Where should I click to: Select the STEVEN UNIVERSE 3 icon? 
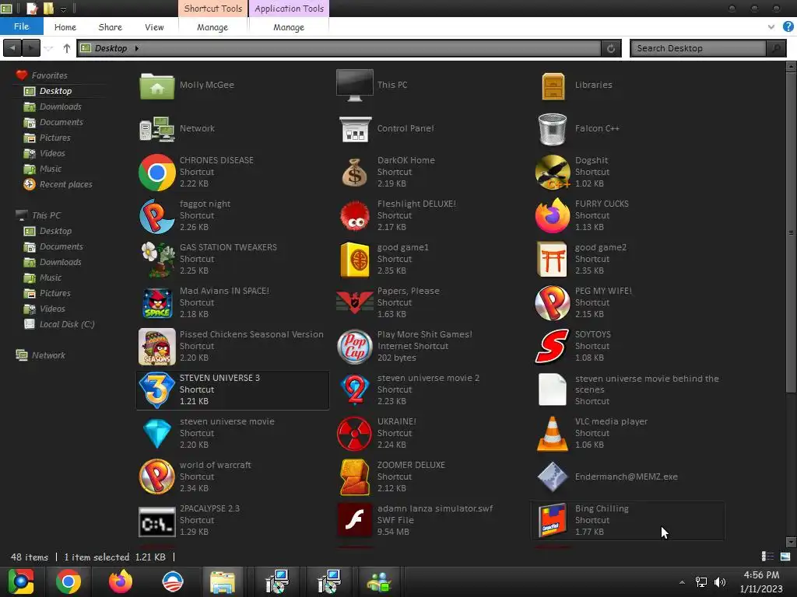pyautogui.click(x=157, y=390)
